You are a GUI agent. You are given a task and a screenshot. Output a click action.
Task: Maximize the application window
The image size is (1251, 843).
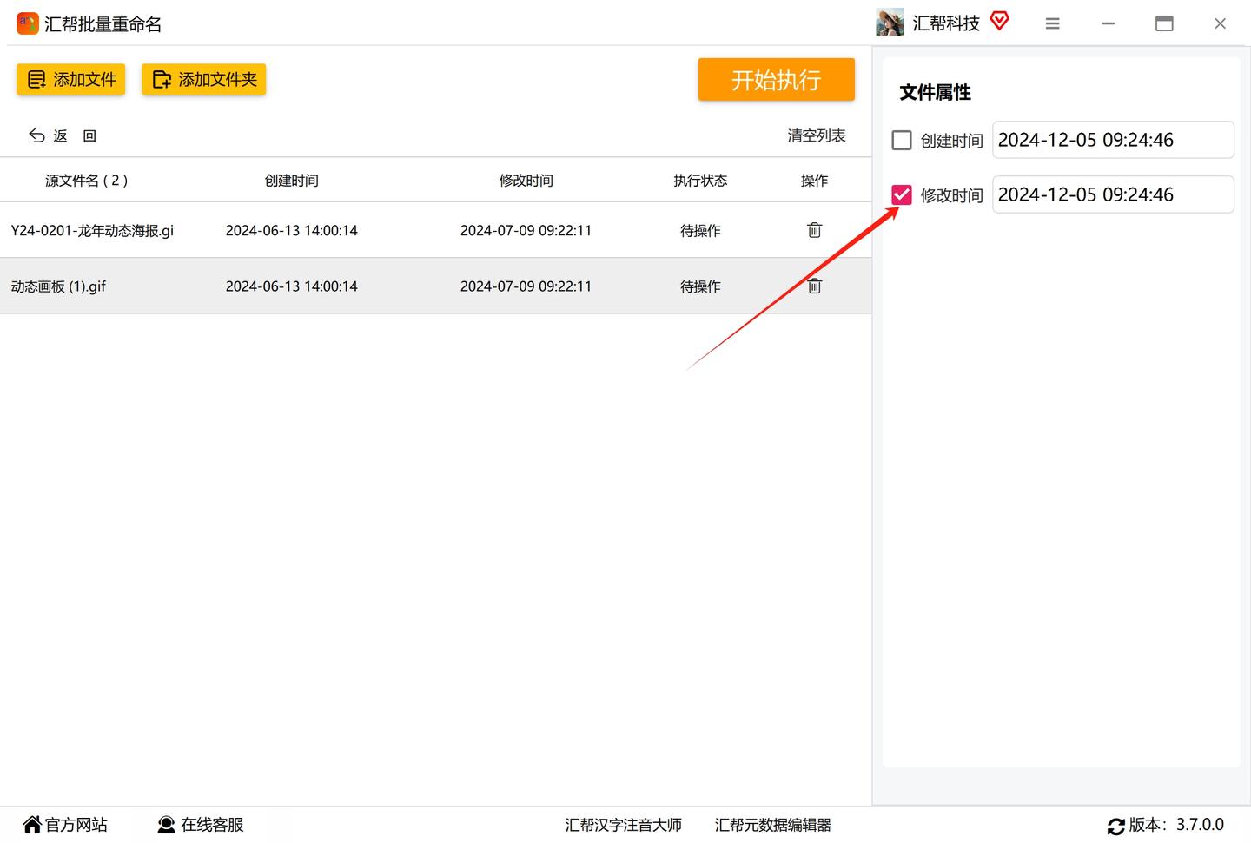(x=1164, y=23)
